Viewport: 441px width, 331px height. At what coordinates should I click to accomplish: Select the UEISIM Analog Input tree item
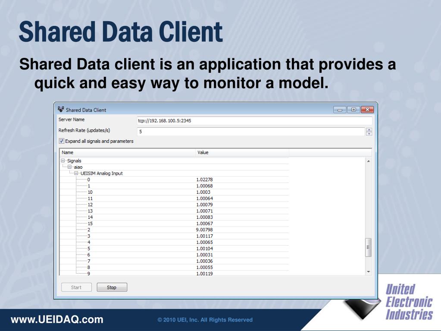[102, 173]
